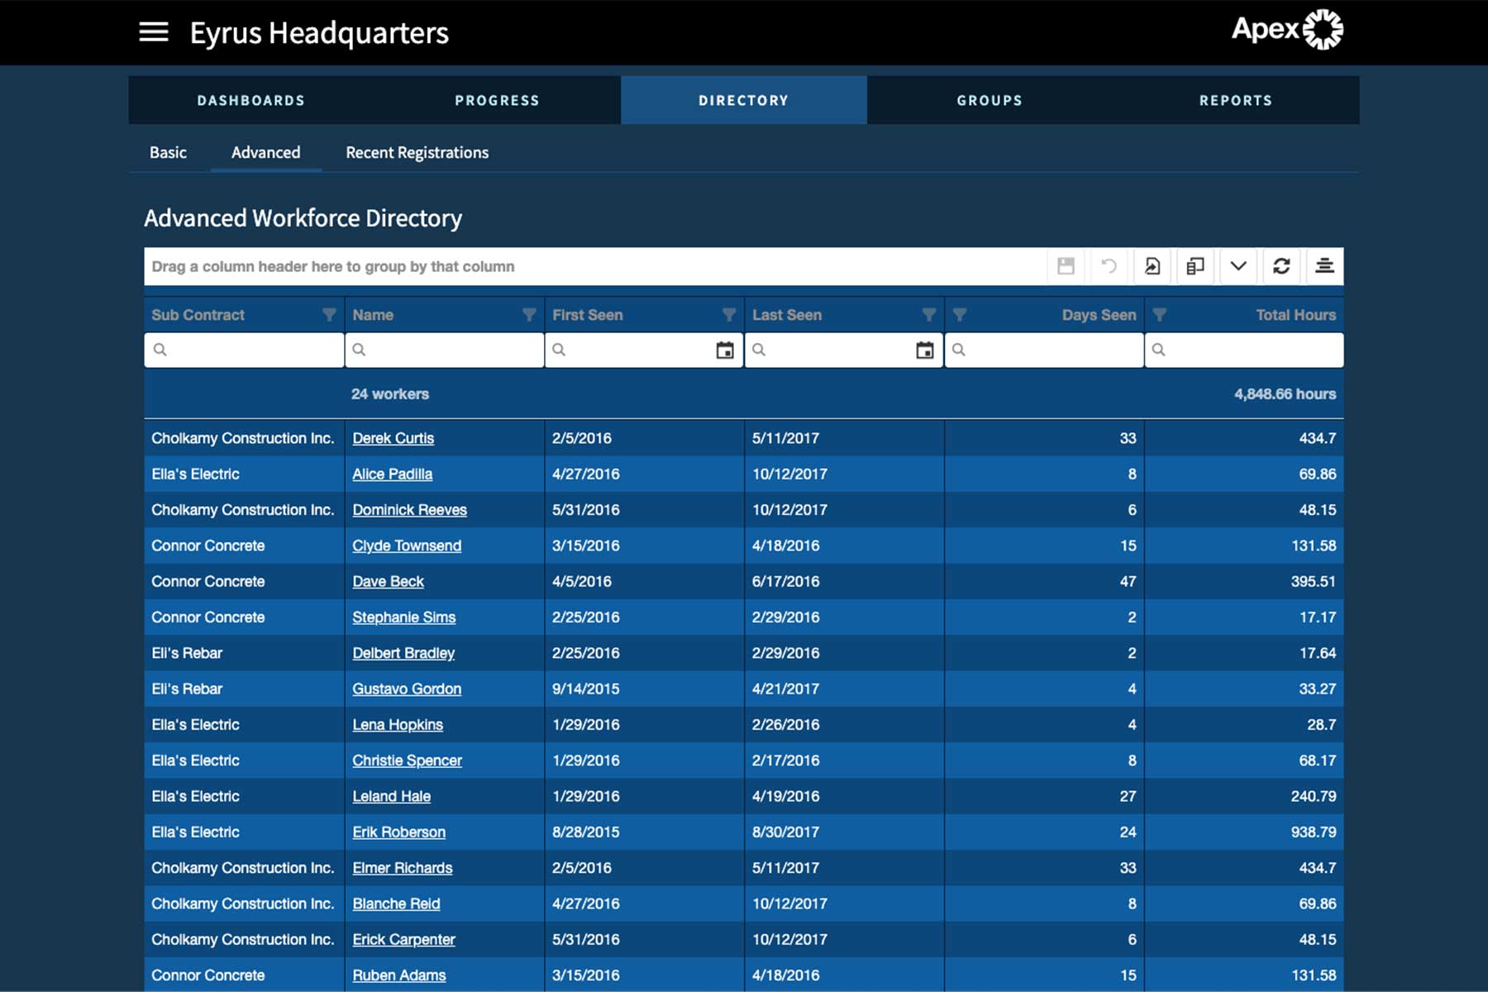Click the Save layout icon

pos(1066,266)
